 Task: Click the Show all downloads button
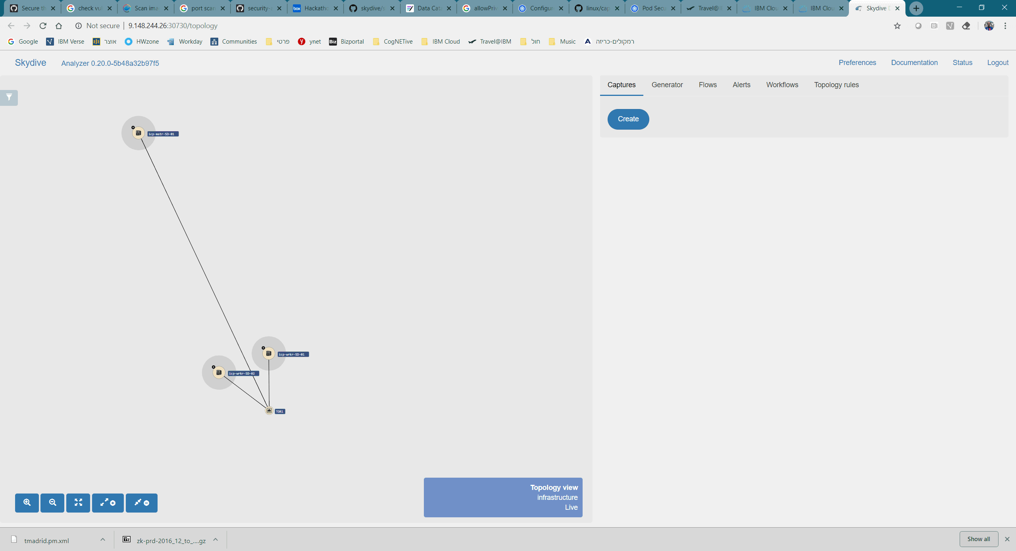[978, 539]
